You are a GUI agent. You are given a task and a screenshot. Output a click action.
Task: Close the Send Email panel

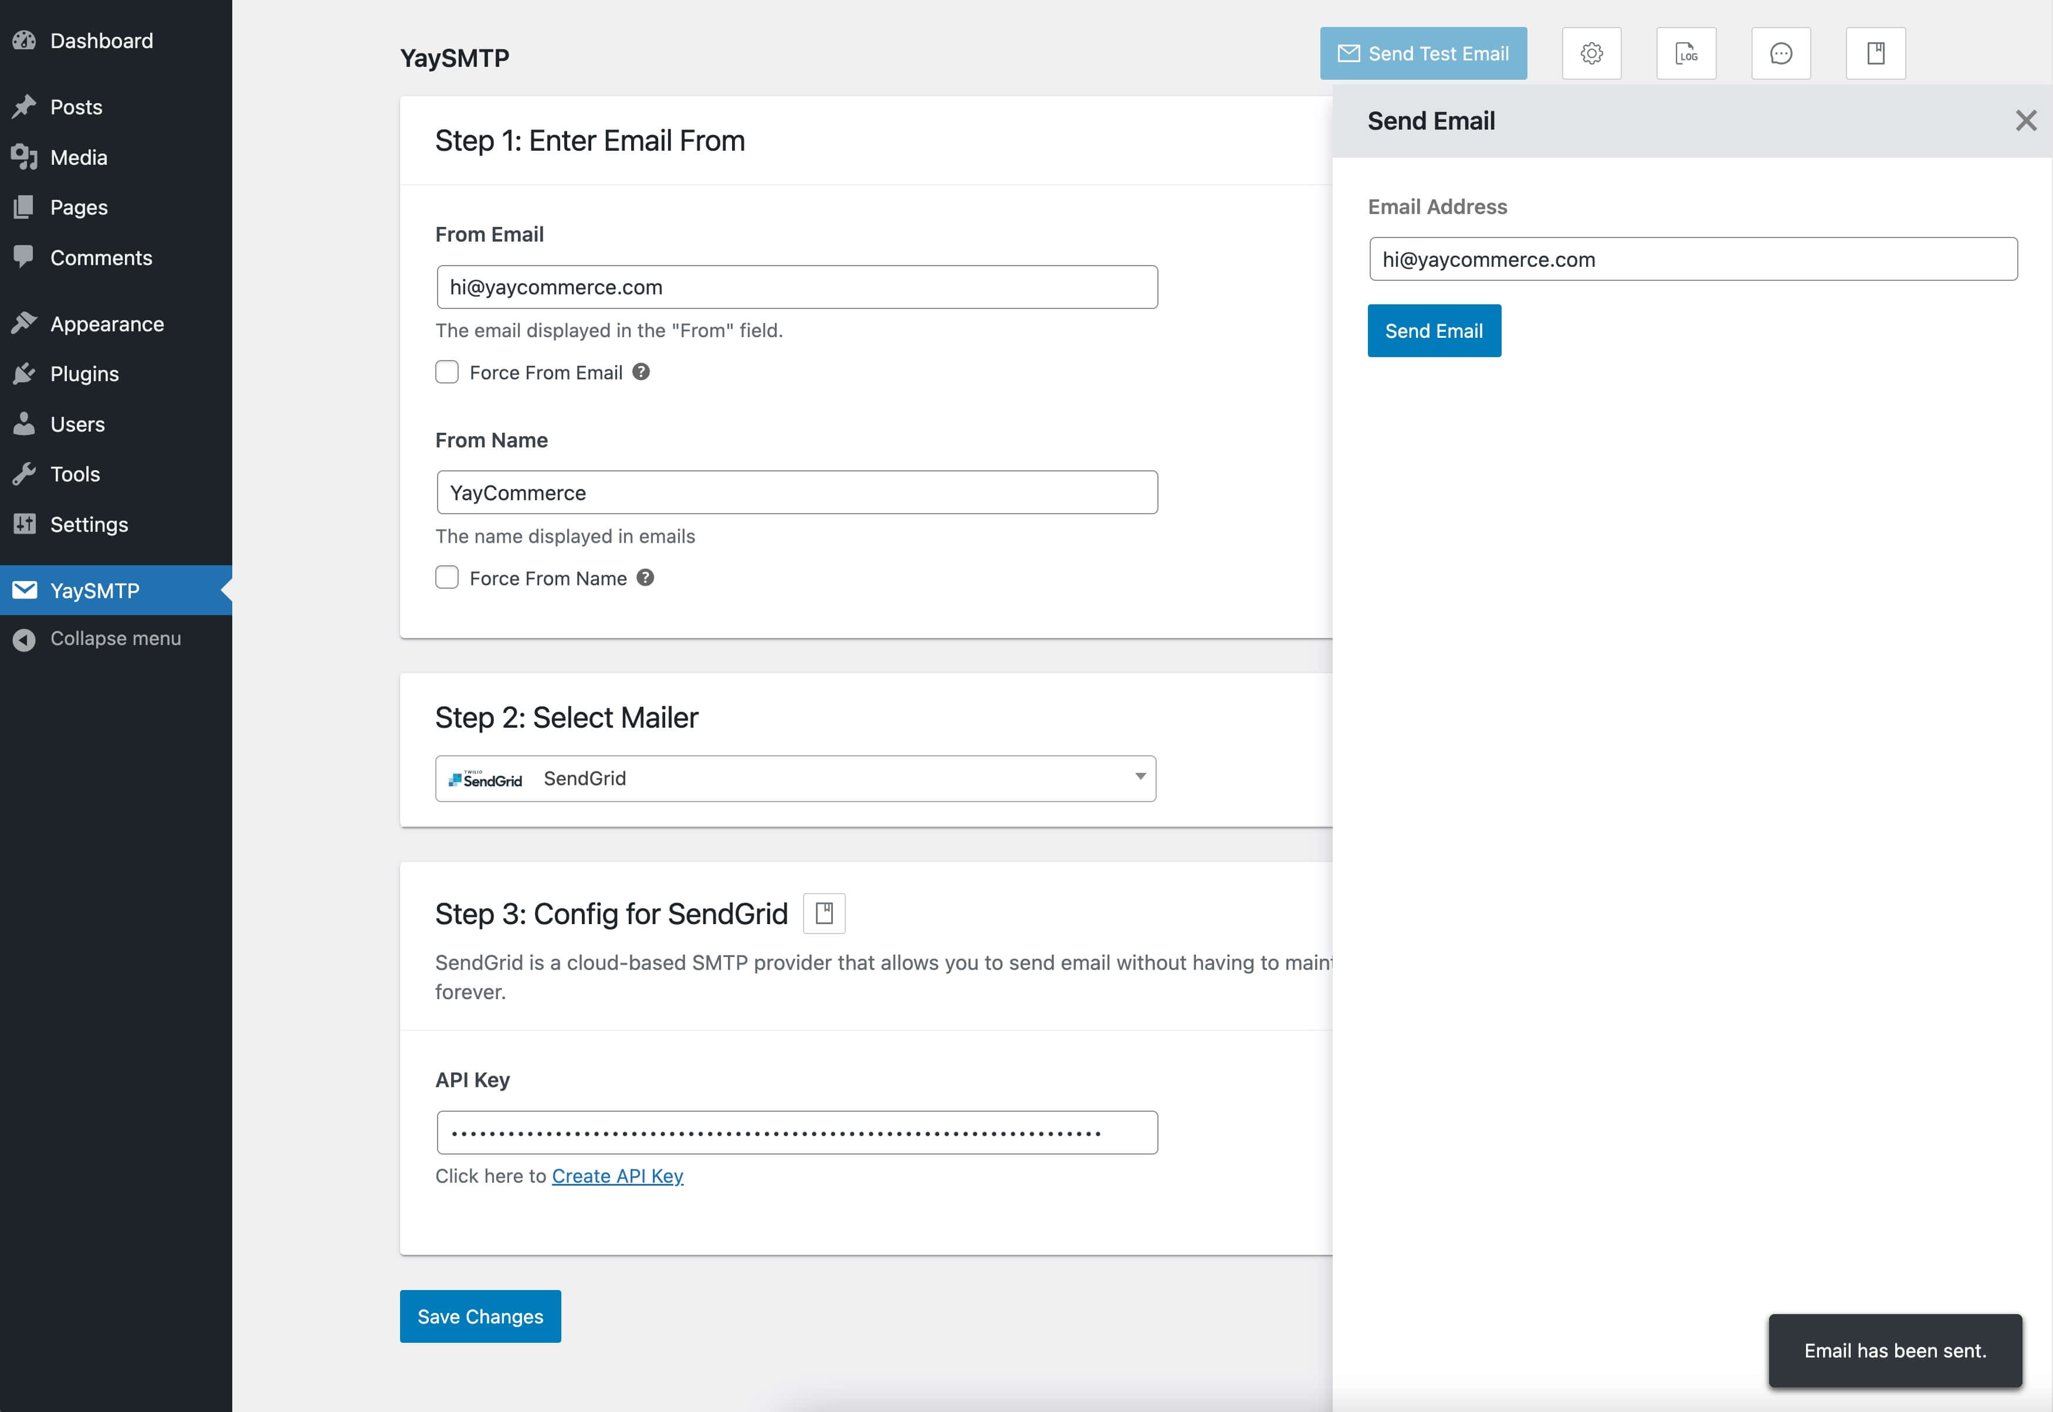pyautogui.click(x=2025, y=120)
